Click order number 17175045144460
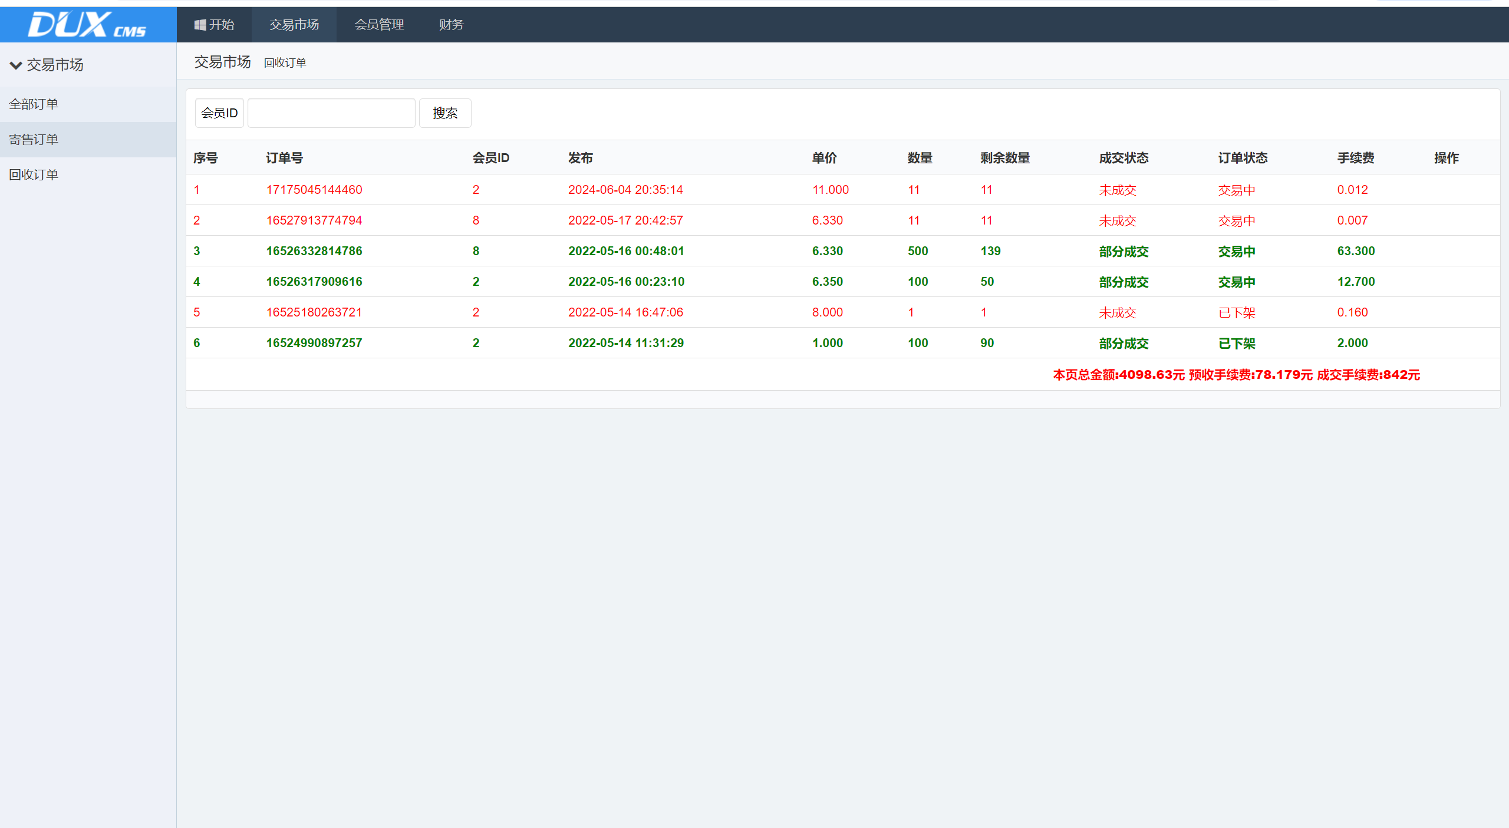The height and width of the screenshot is (828, 1509). [x=314, y=190]
